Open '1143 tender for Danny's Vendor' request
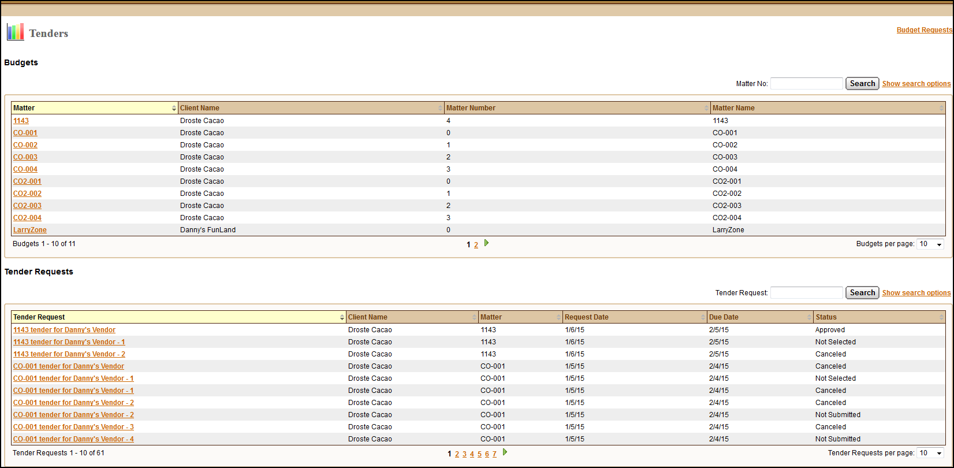The width and height of the screenshot is (954, 468). coord(64,330)
